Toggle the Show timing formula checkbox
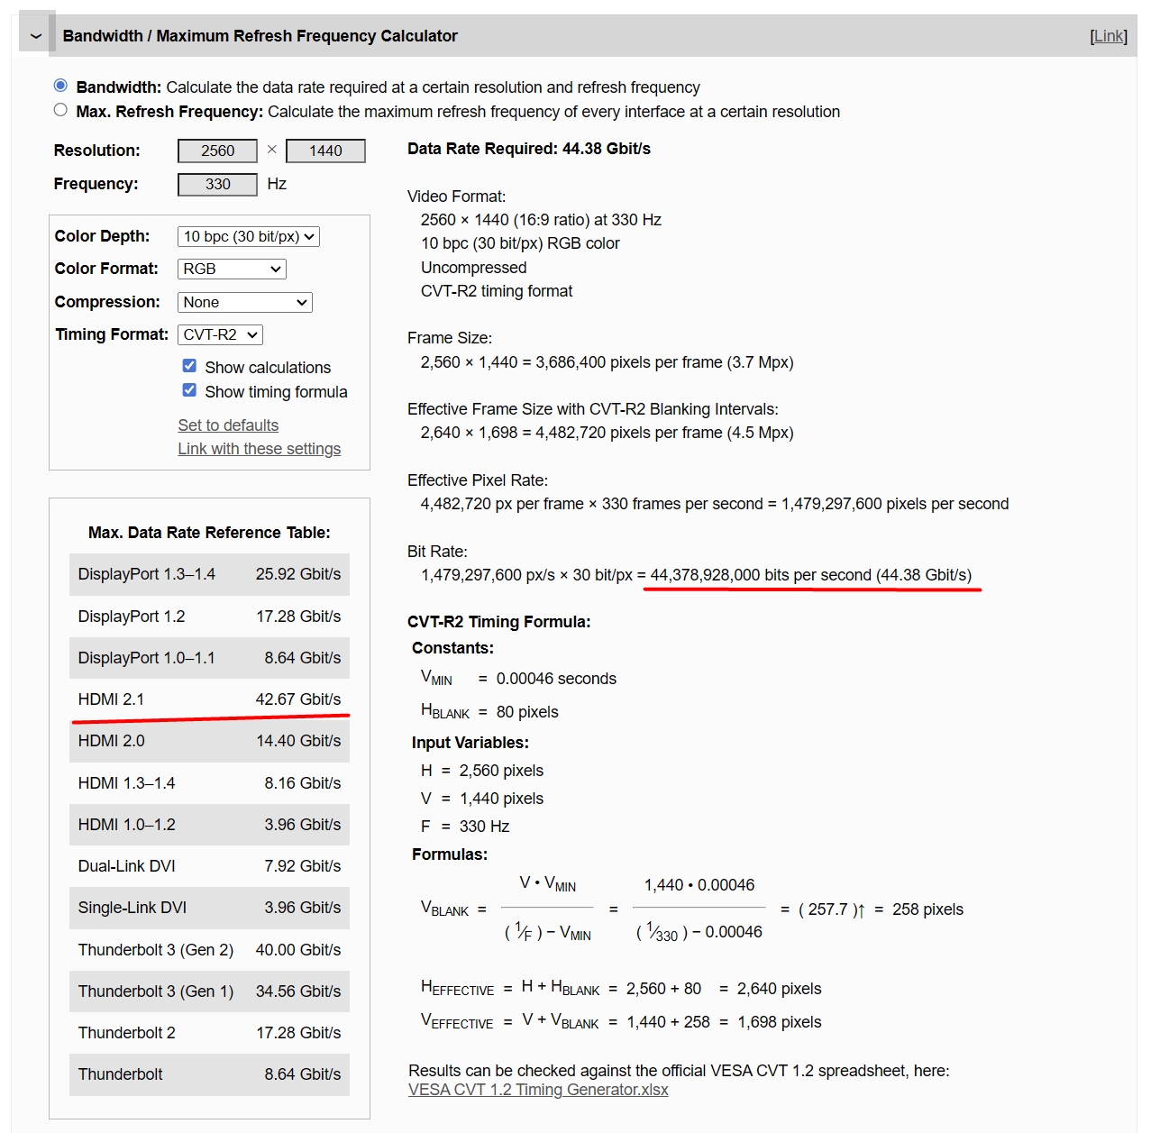Screen dimensions: 1160x1133 tap(189, 390)
